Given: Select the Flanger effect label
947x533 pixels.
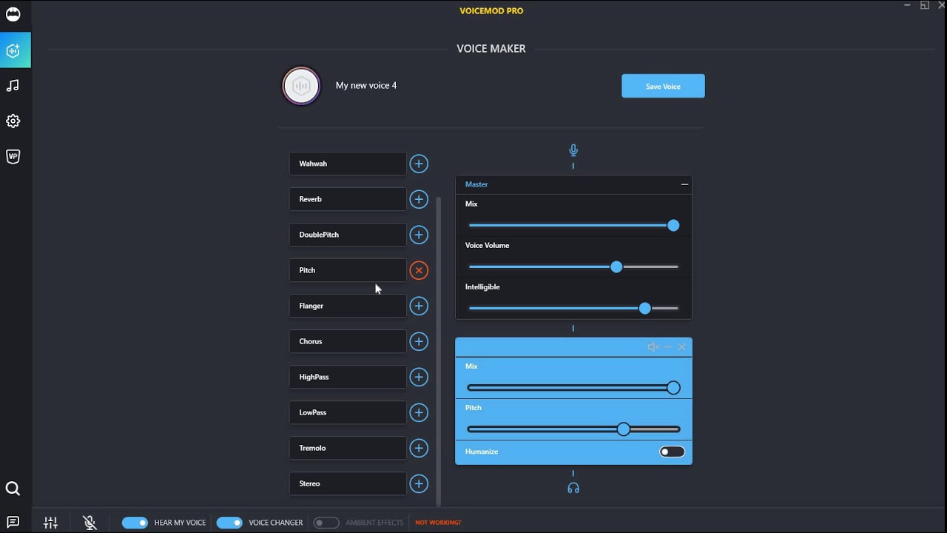Looking at the screenshot, I should point(348,306).
